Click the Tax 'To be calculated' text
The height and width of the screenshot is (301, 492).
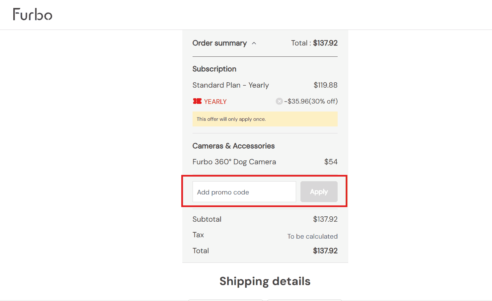[x=312, y=236]
